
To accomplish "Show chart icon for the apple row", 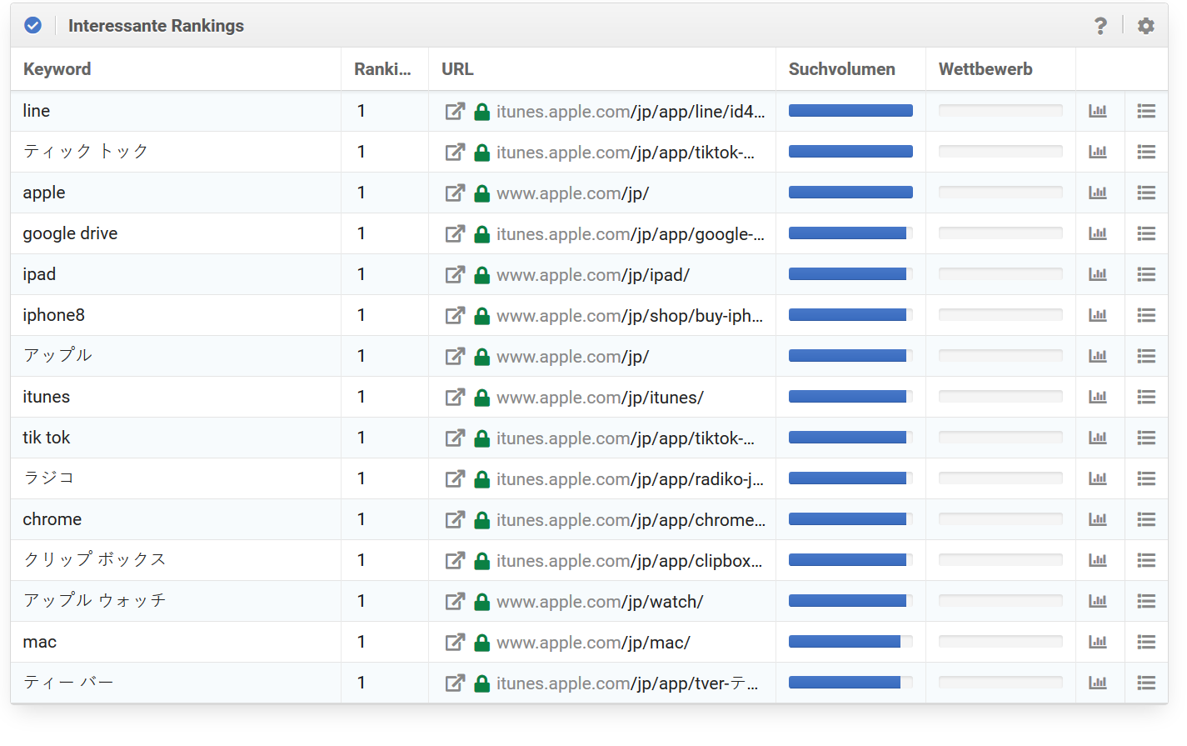I will pos(1098,193).
